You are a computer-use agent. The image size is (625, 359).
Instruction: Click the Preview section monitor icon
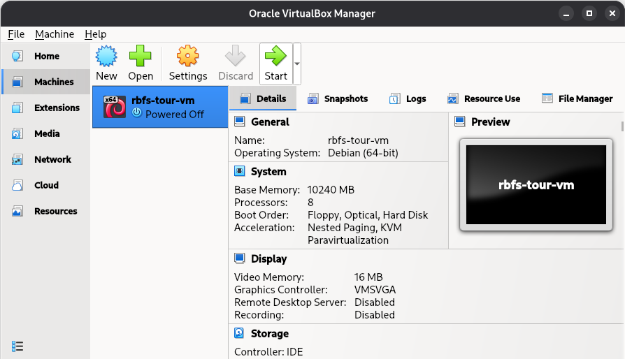coord(459,122)
